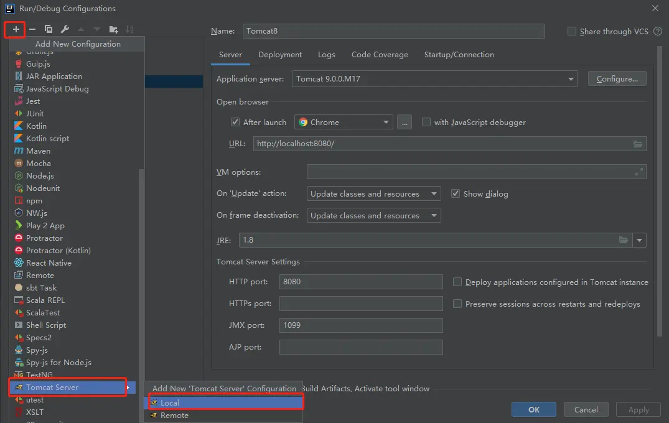Click the Create New Folder icon

pos(113,29)
